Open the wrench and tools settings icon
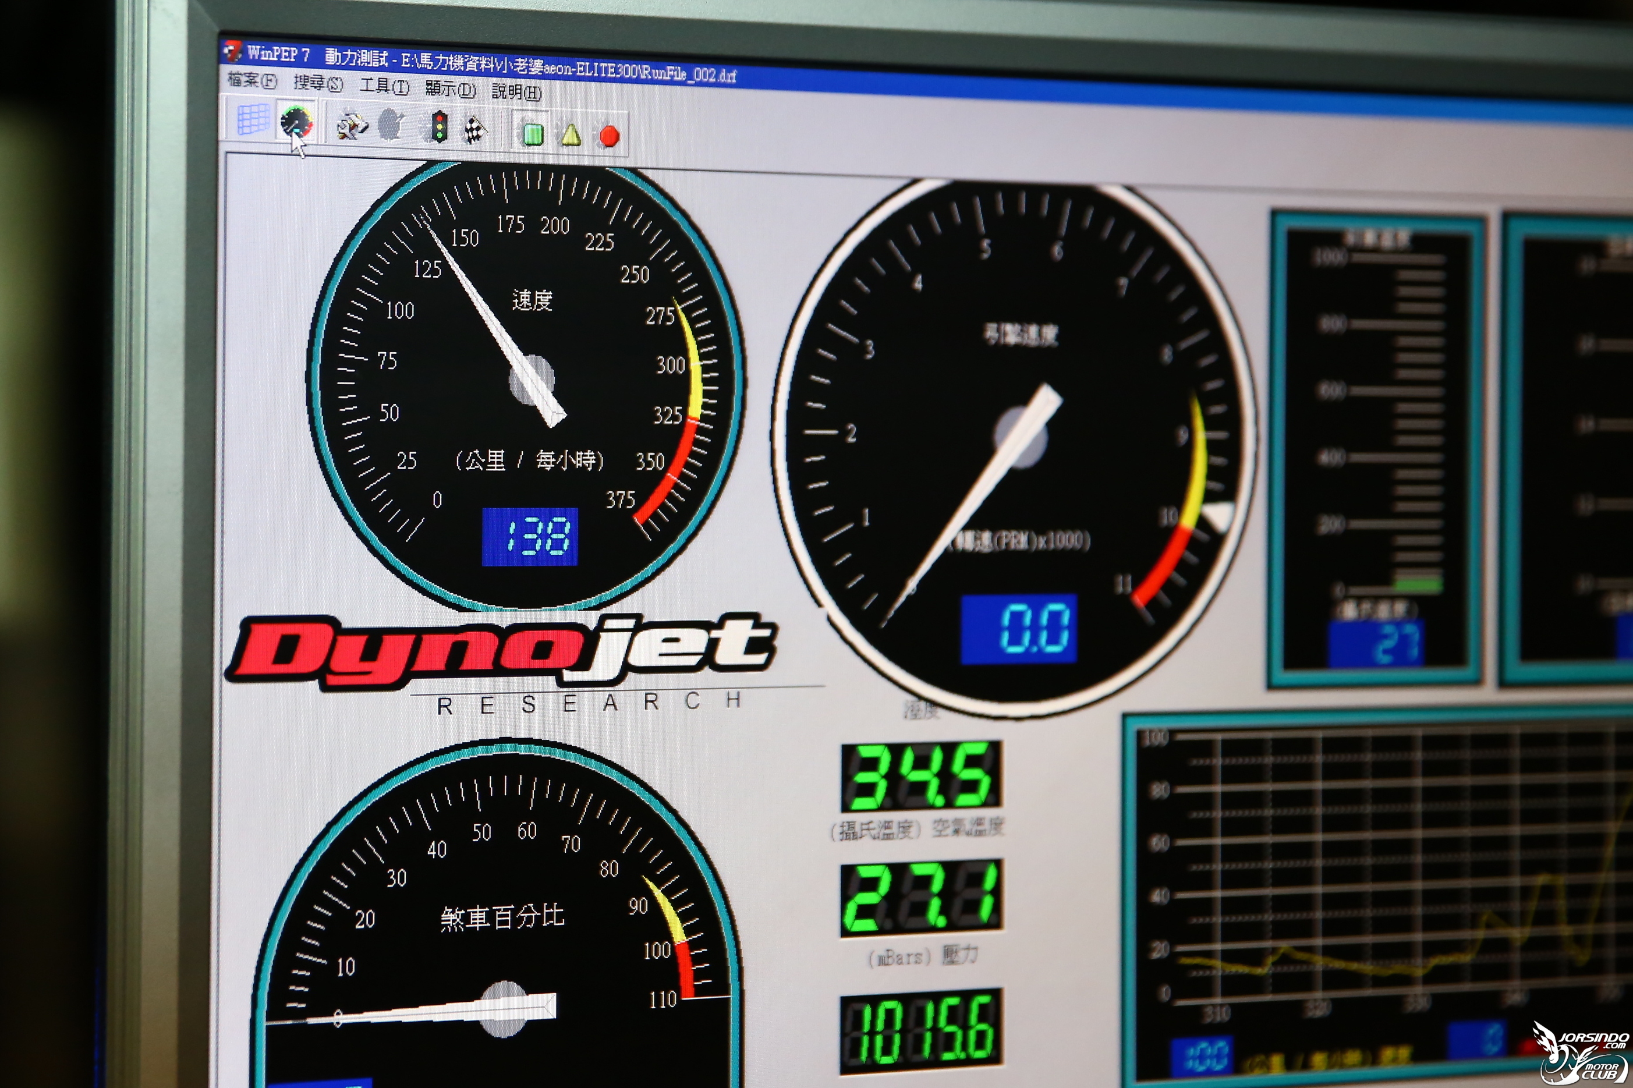This screenshot has width=1633, height=1088. pos(352,125)
